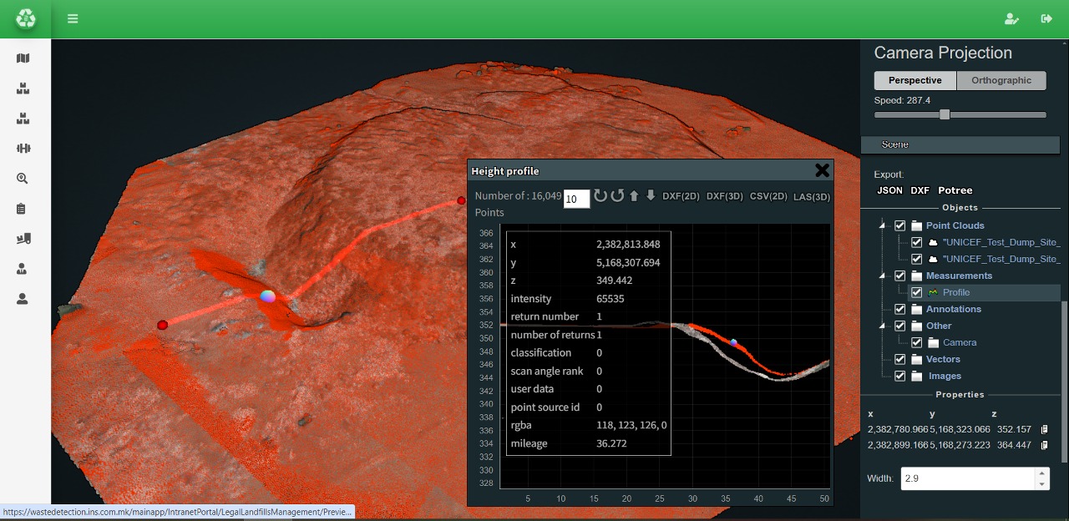Click the Profile measurement graph icon
Screen dimensions: 1069x521
(933, 292)
